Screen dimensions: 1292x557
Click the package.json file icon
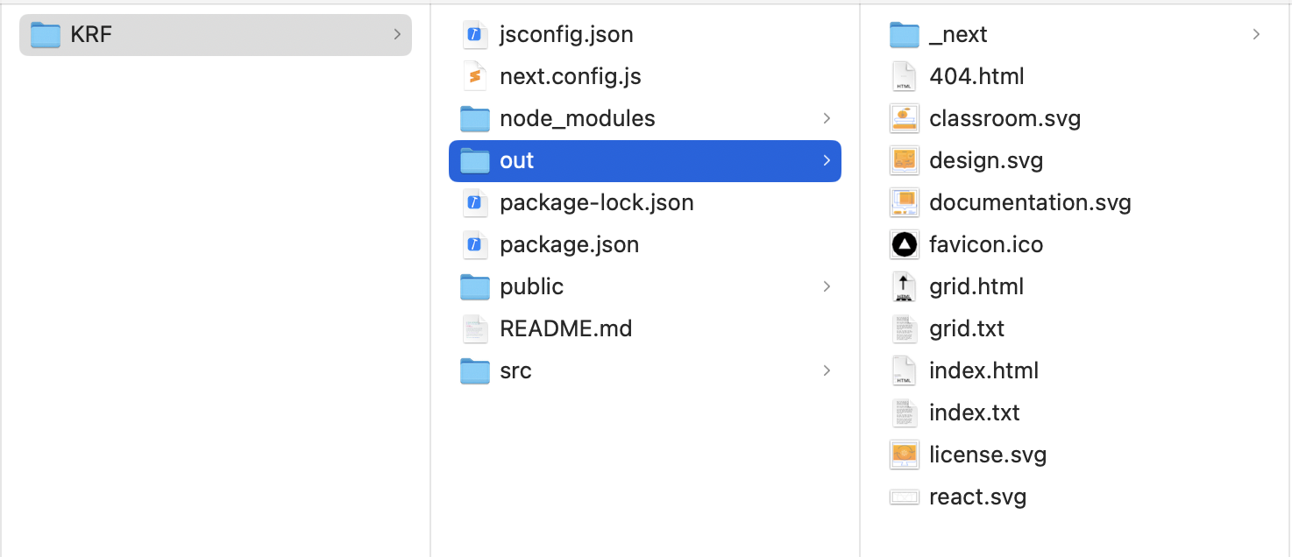coord(474,245)
